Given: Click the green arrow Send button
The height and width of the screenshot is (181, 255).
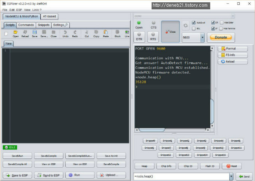Looking at the screenshot, I should click(244, 177).
